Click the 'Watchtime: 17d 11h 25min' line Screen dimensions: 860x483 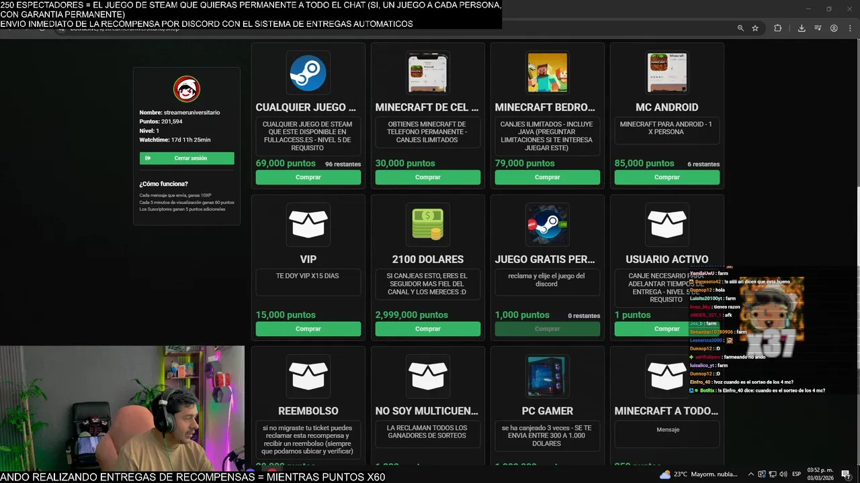(175, 140)
